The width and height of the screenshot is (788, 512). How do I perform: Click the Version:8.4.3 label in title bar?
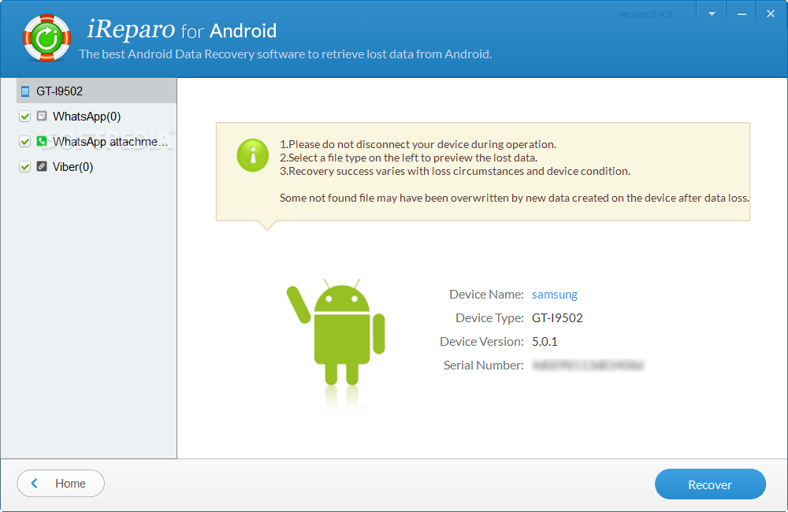645,14
